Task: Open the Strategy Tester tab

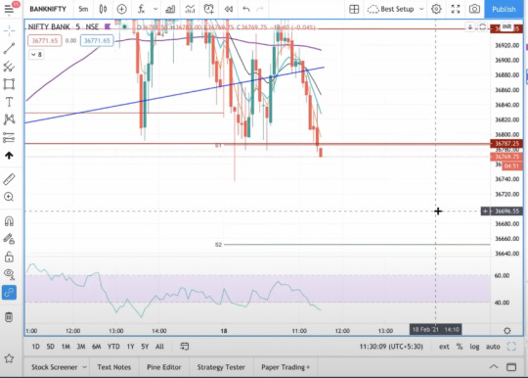Action: (221, 367)
